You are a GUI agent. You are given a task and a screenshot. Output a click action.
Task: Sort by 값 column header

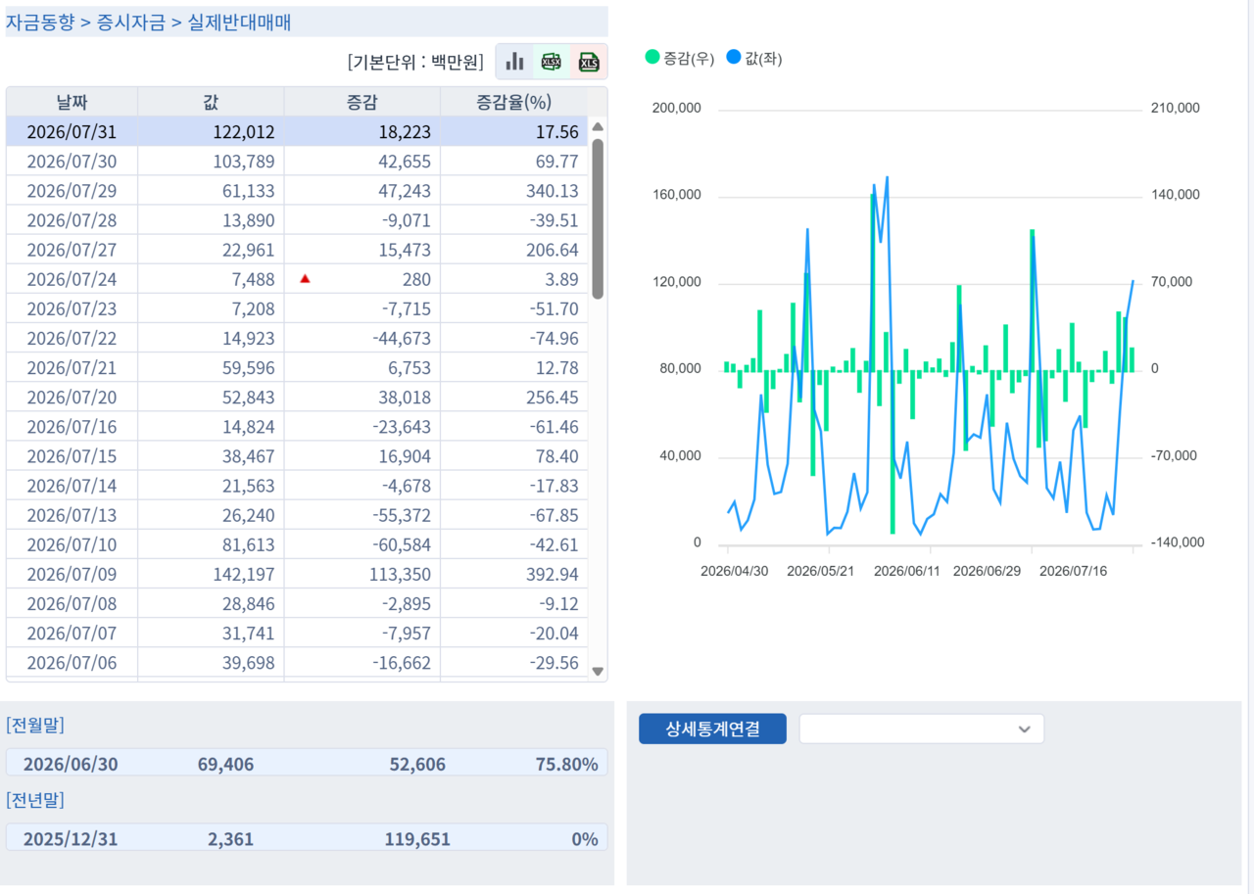[211, 101]
